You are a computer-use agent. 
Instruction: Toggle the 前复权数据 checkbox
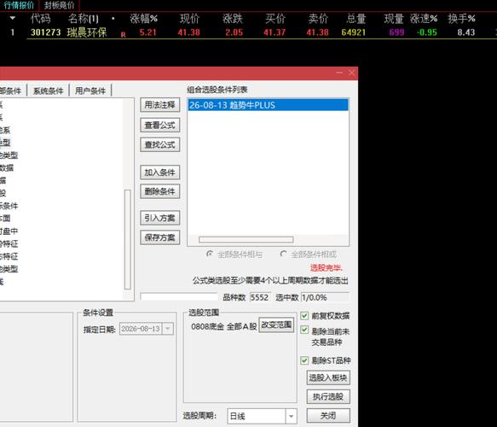[304, 316]
